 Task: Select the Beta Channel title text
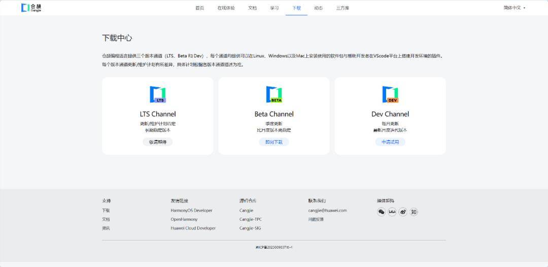[x=274, y=114]
